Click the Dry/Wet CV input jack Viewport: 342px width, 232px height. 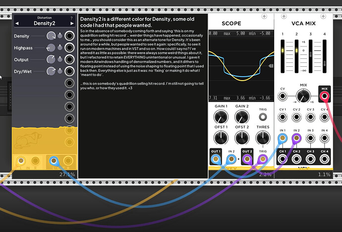pos(69,71)
